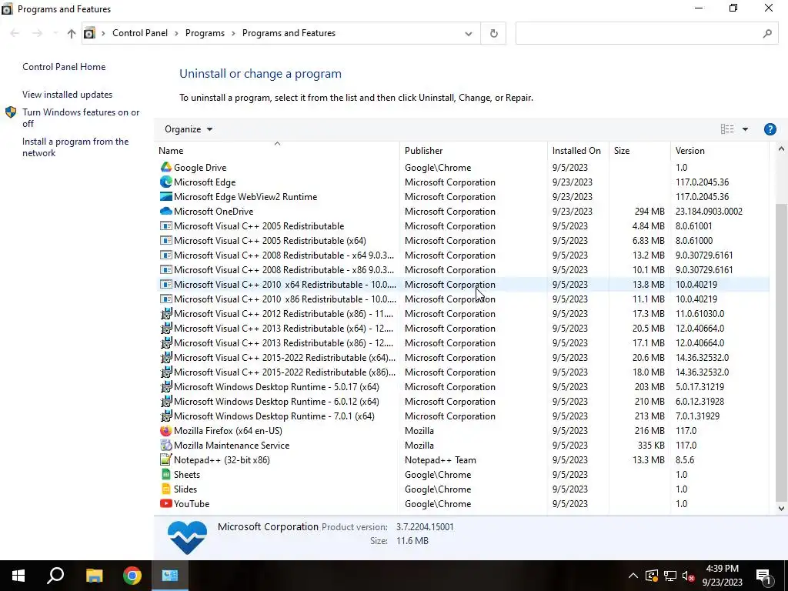Click the Google Drive program icon
This screenshot has width=788, height=591.
tap(166, 167)
